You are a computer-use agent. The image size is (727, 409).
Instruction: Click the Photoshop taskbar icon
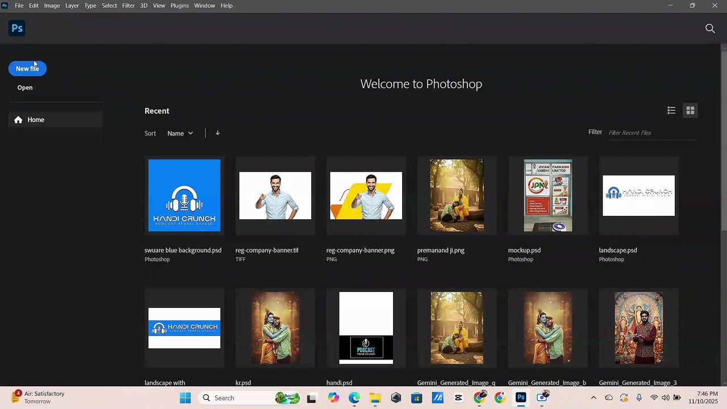[521, 398]
